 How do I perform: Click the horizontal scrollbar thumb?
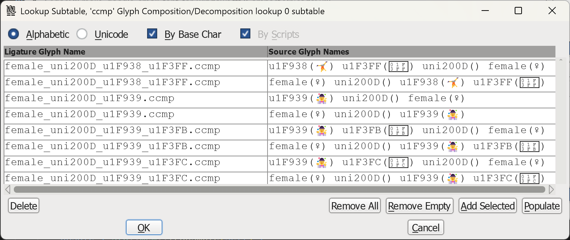[x=279, y=189]
